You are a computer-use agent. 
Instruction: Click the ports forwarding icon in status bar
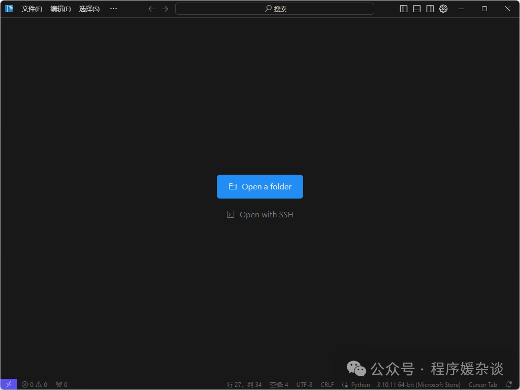[61, 384]
